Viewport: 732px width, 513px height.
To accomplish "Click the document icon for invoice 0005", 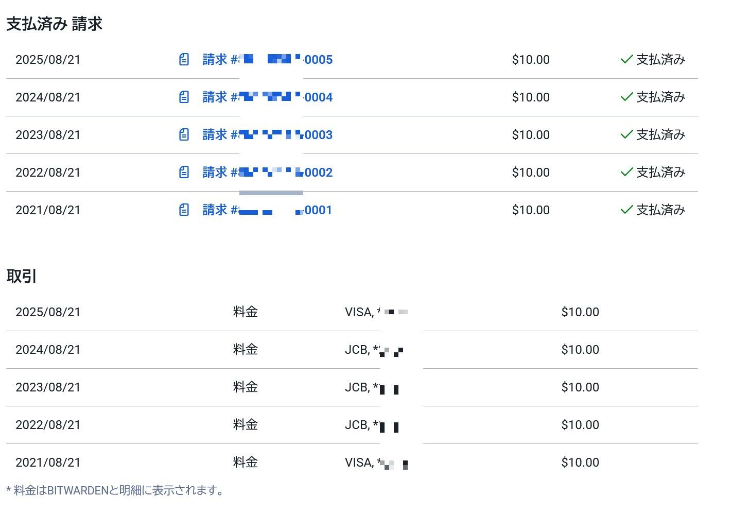I will [x=184, y=59].
